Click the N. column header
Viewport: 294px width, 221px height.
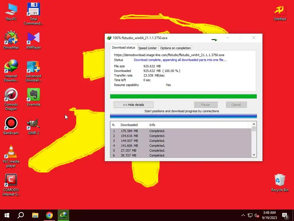click(115, 125)
